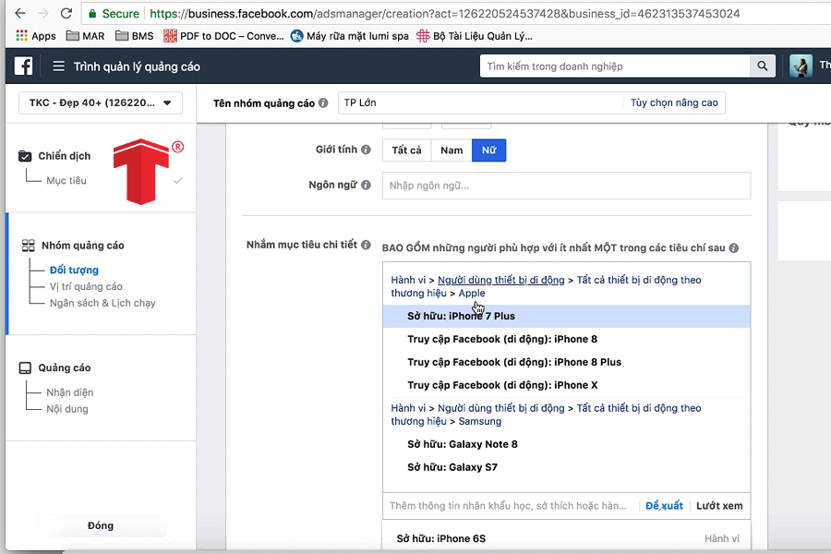
Task: Click the Lướt xem link
Action: tap(719, 506)
